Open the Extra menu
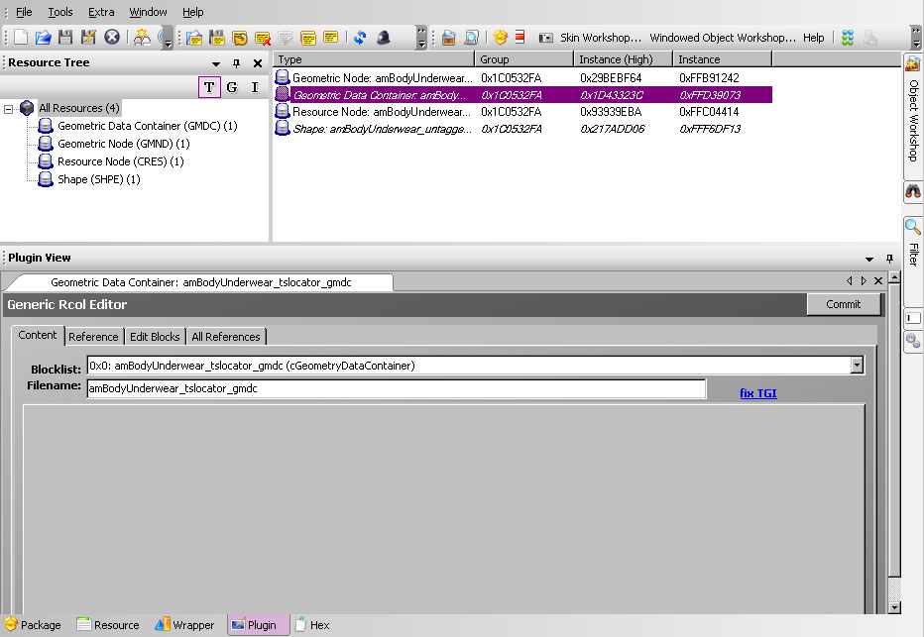924x637 pixels. [x=101, y=12]
